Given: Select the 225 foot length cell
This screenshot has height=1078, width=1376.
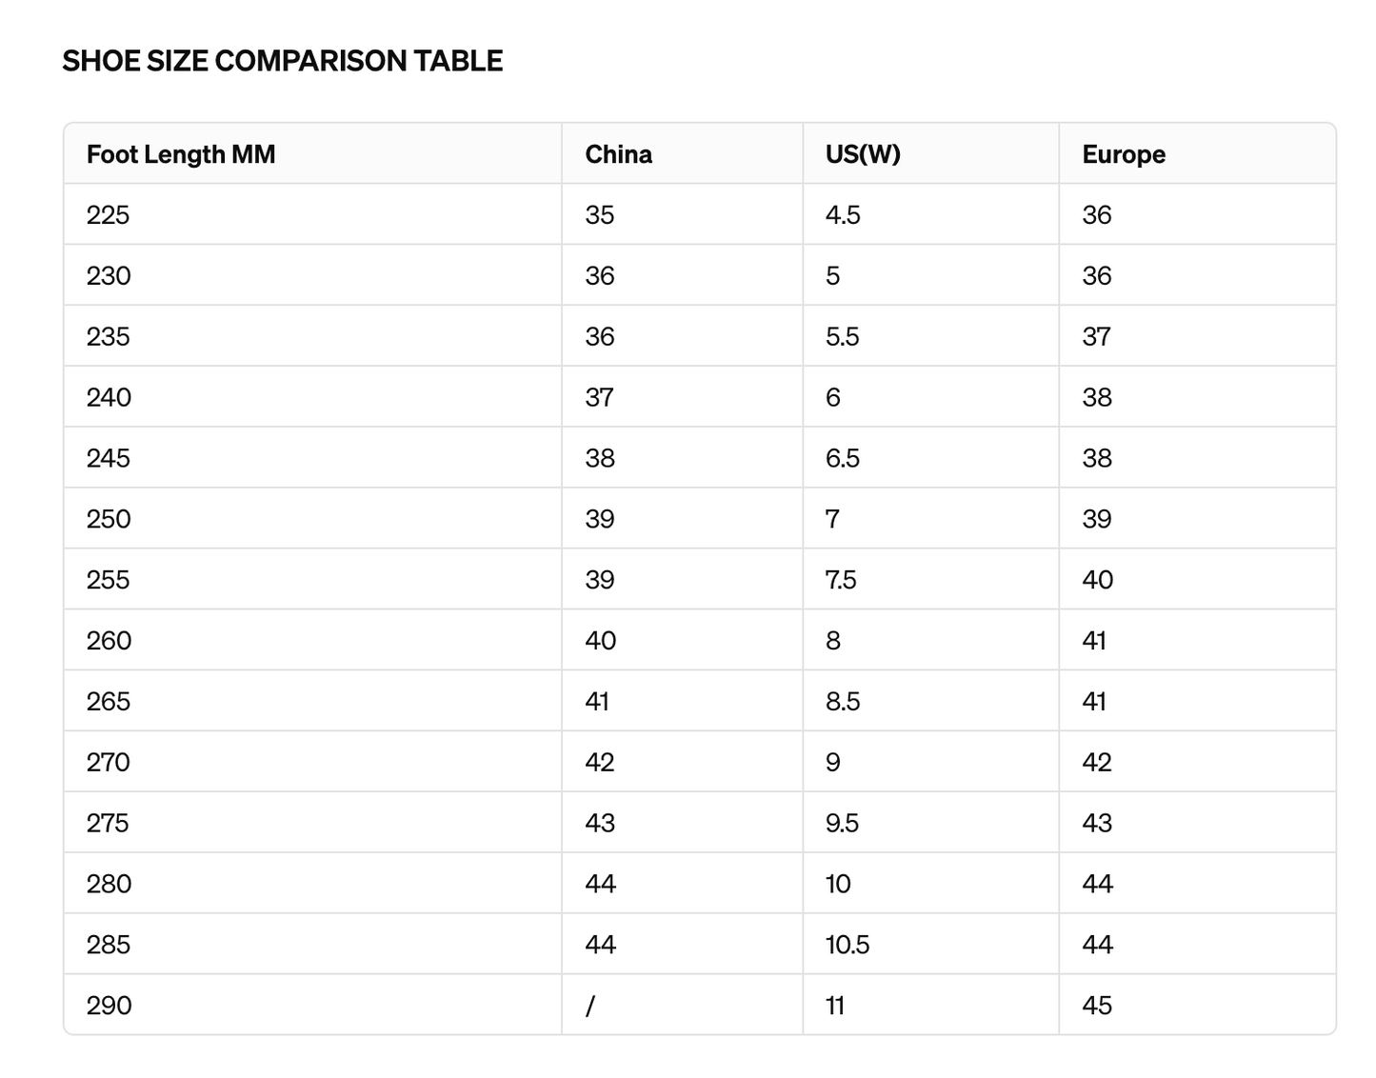Looking at the screenshot, I should 312,214.
